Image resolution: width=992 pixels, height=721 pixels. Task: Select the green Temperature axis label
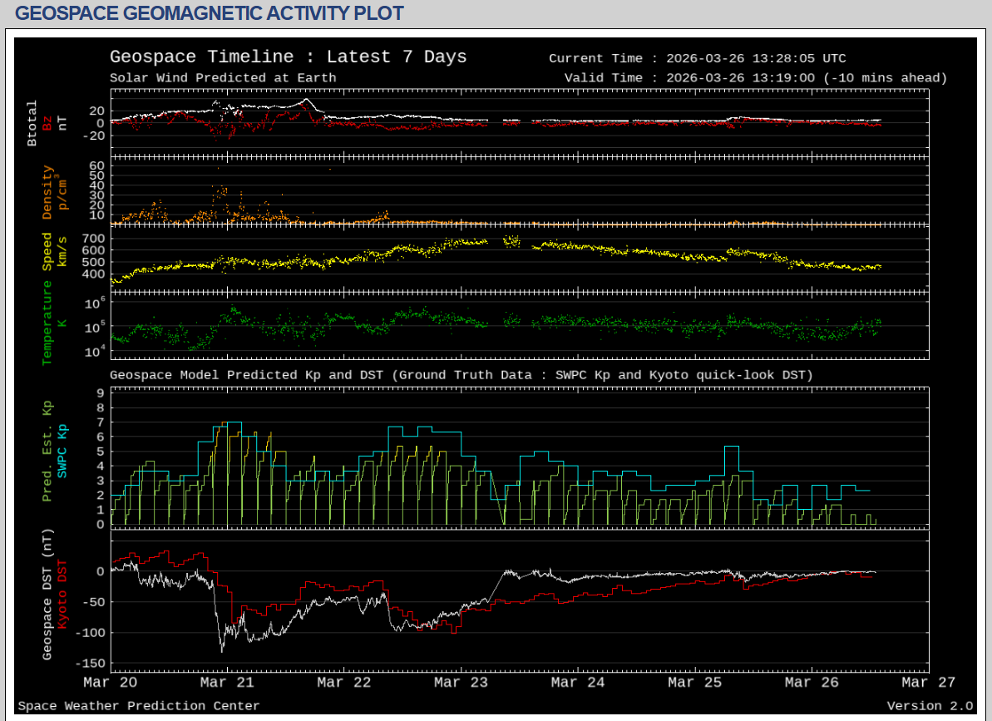(x=47, y=323)
